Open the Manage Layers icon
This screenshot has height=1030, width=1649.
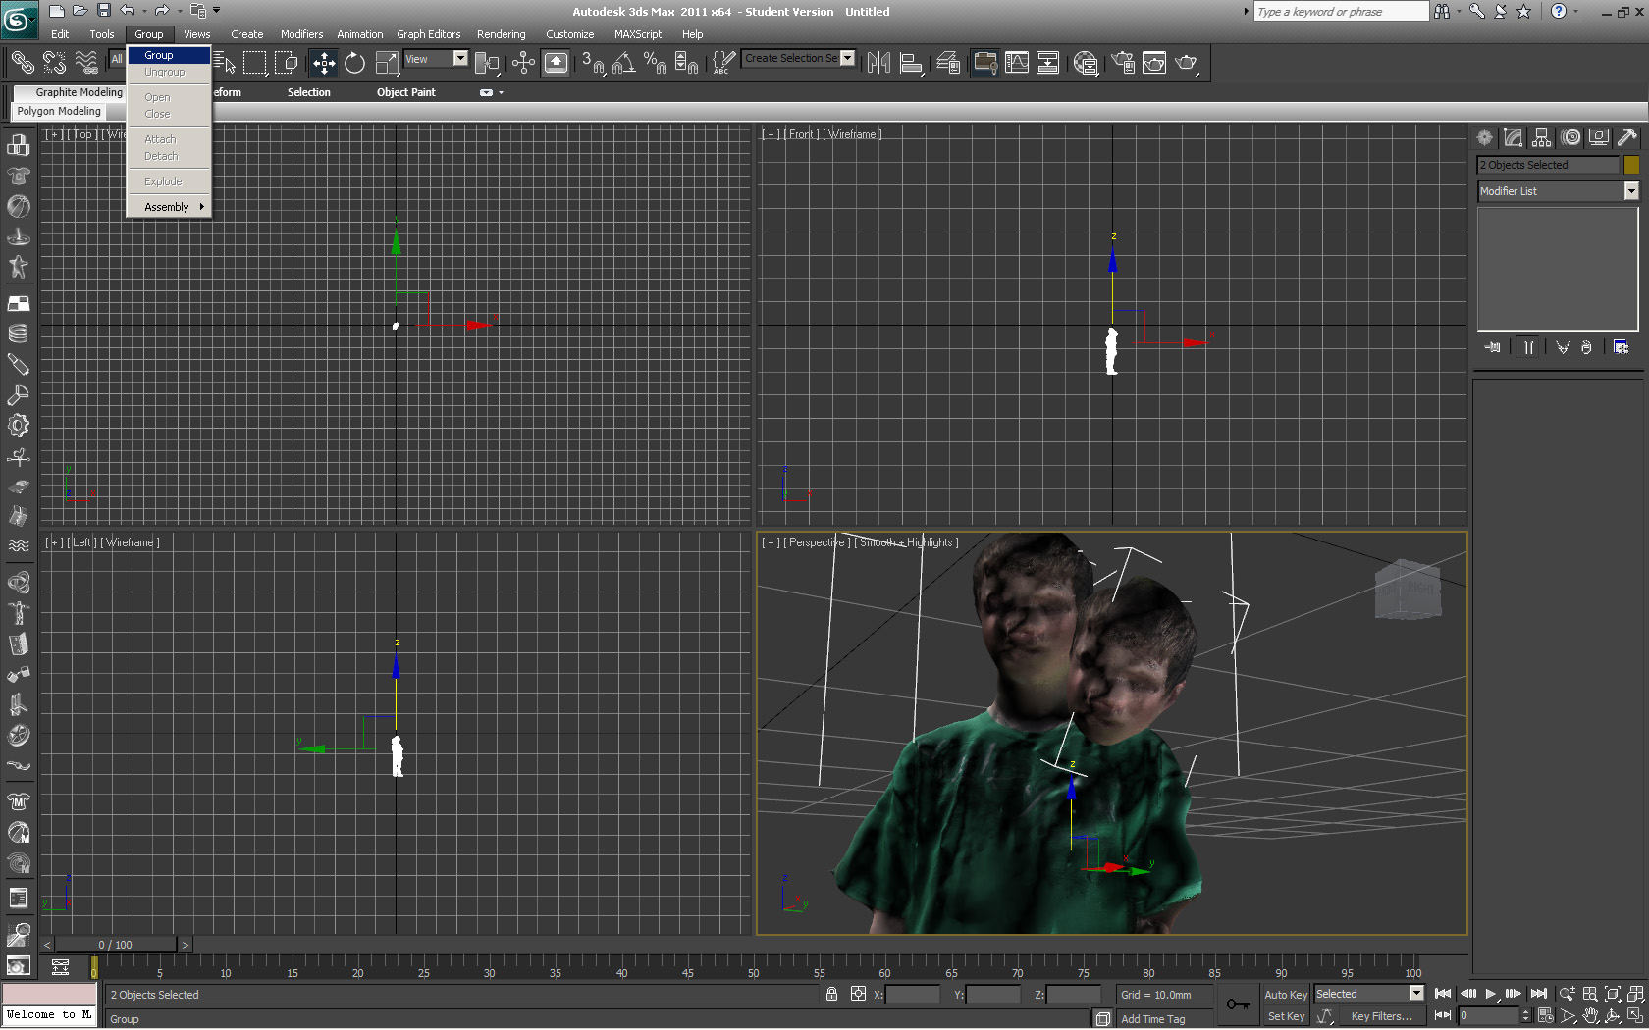[948, 63]
